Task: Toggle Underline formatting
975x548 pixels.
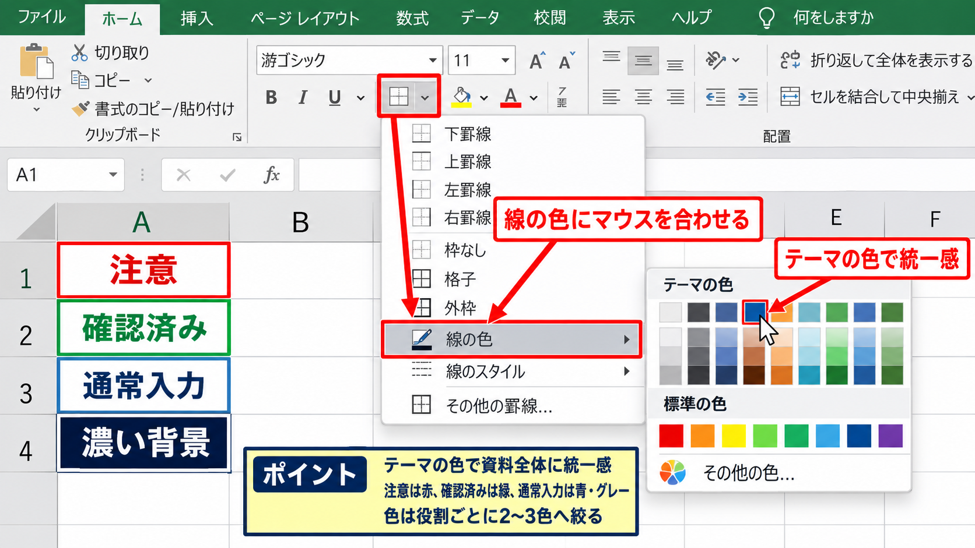Action: click(334, 97)
